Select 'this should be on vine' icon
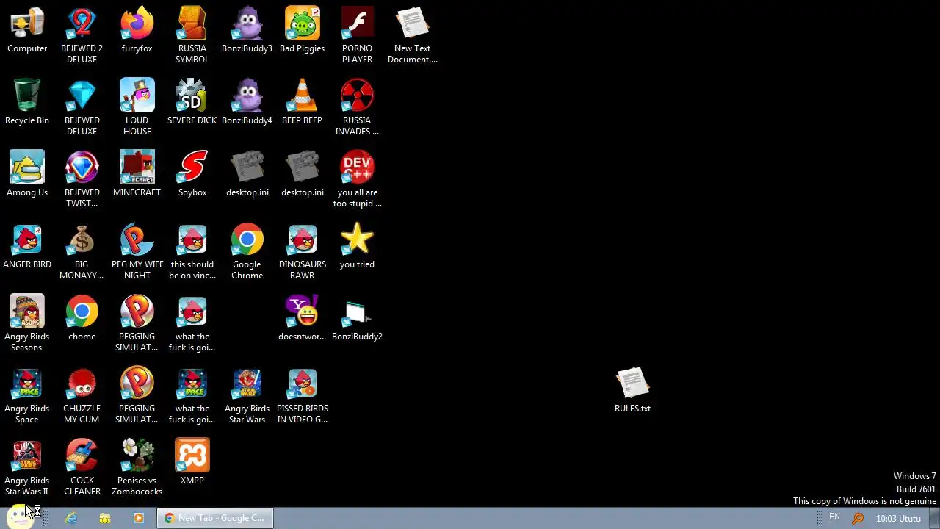Image resolution: width=940 pixels, height=529 pixels. 192,240
